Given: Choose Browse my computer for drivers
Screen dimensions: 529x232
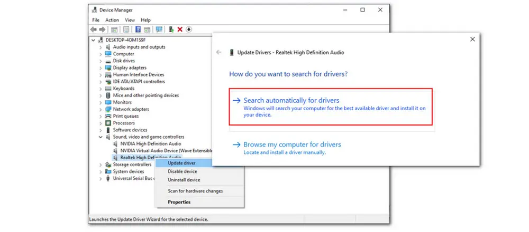Looking at the screenshot, I should (292, 144).
